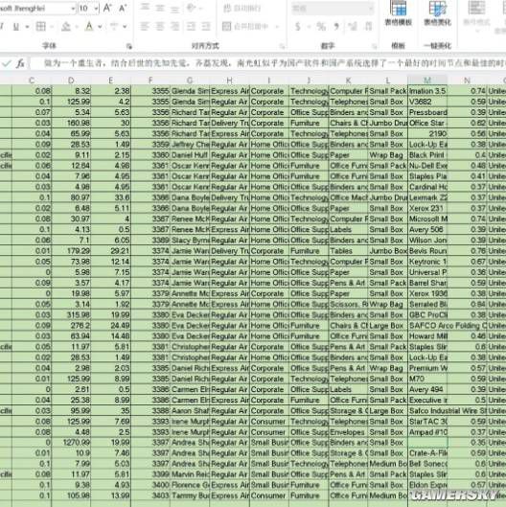This screenshot has width=506, height=507.
Task: Confirm the entry with formula bar checkmark
Action: point(6,63)
